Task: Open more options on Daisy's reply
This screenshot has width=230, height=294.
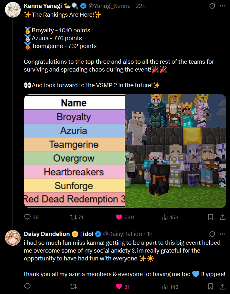Action: click(222, 234)
